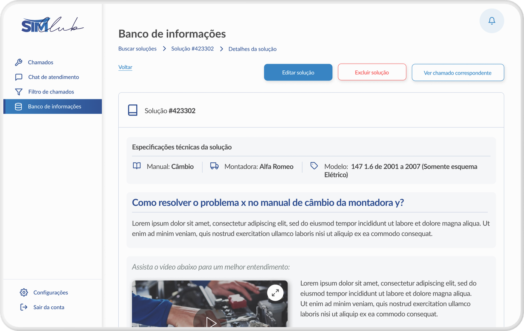Click the Modelo 147 1.6 de 2001 a 2007 text
This screenshot has width=524, height=331.
click(401, 171)
